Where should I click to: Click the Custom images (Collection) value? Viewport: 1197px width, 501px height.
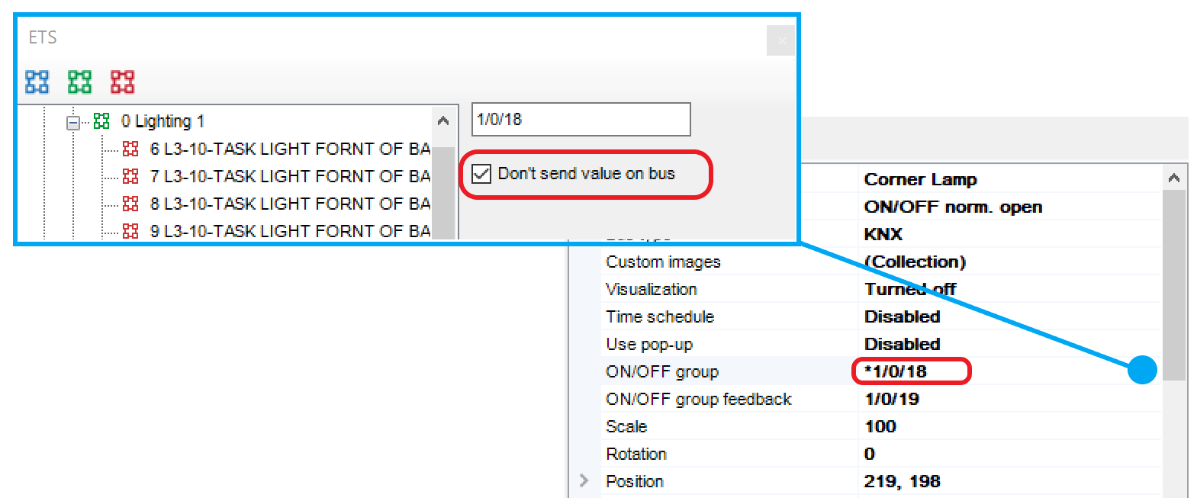click(915, 262)
